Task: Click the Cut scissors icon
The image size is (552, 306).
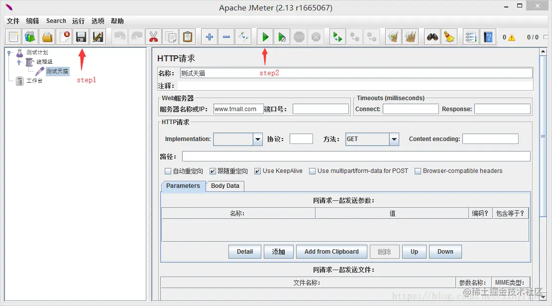Action: (153, 37)
